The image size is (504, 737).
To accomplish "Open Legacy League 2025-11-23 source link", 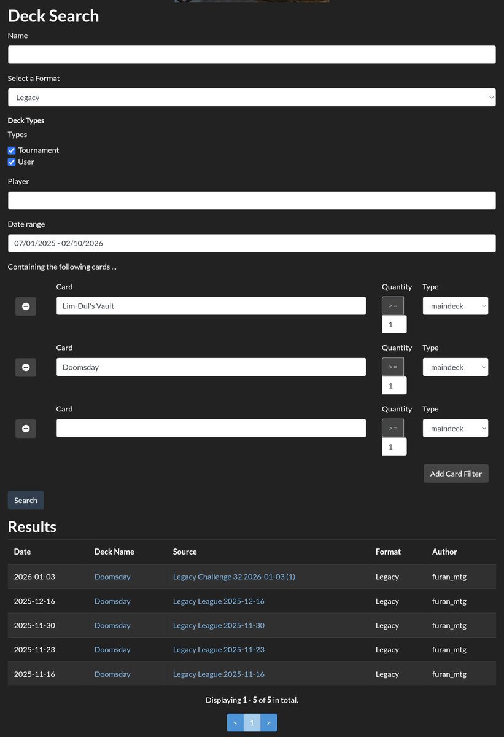I will click(x=219, y=650).
